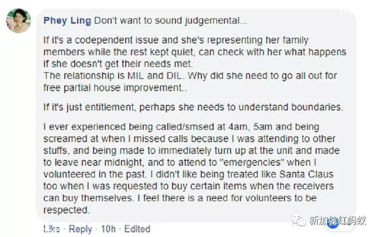Click the WeChat logo watermark icon
Image resolution: width=378 pixels, height=237 pixels.
click(299, 220)
